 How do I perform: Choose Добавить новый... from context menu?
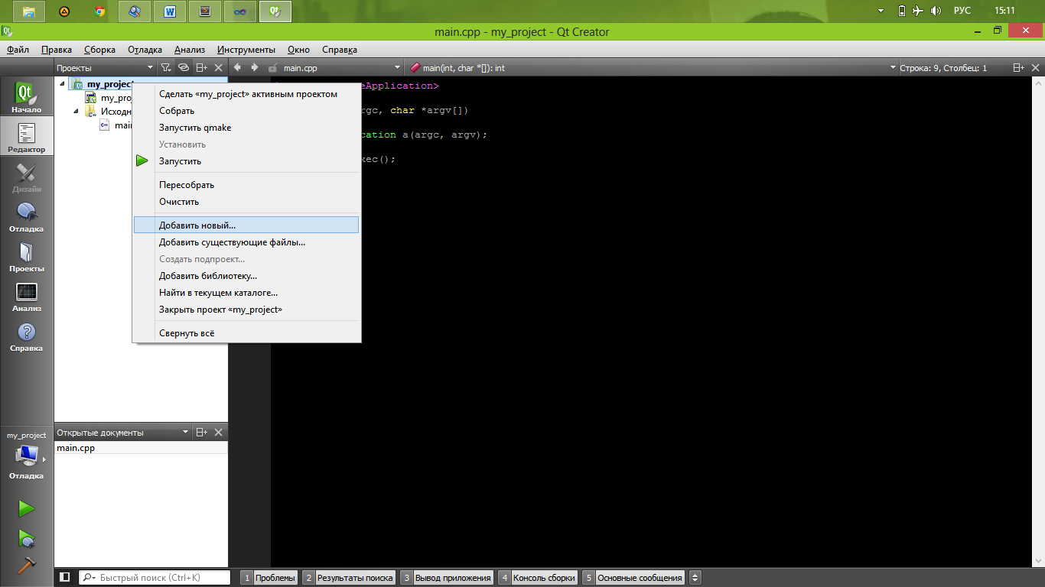point(246,225)
